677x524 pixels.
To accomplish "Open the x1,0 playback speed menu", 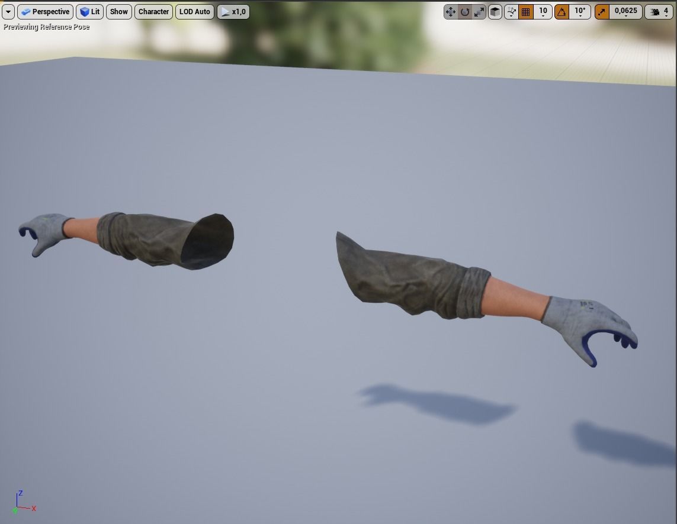I will click(x=233, y=12).
